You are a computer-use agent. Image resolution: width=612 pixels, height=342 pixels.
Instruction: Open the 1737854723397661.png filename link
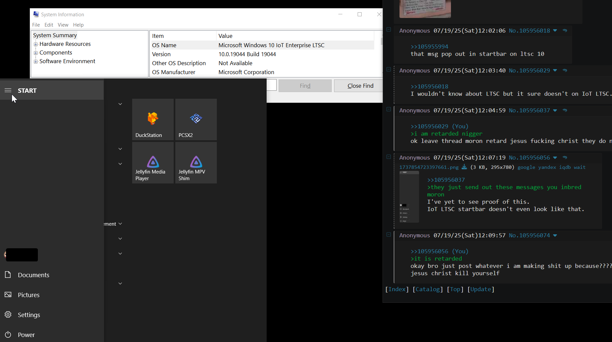pos(429,167)
